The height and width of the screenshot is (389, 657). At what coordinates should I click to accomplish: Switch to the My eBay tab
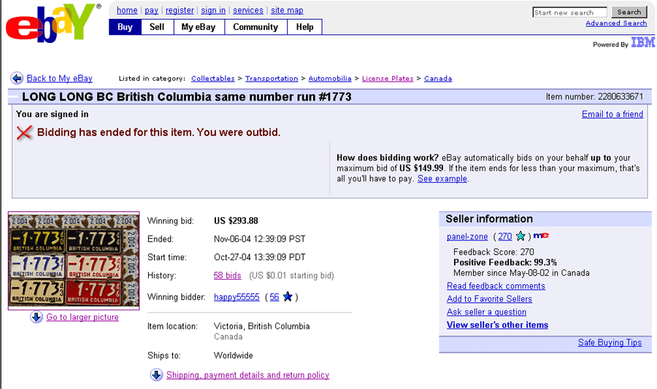(x=199, y=27)
